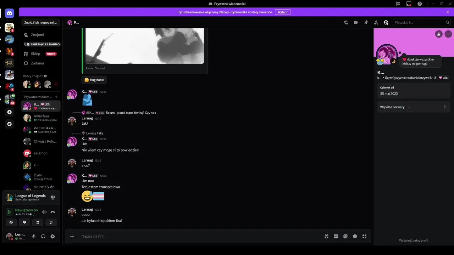Open the inbox icon in title bar
This screenshot has height=255, width=454.
(409, 4)
